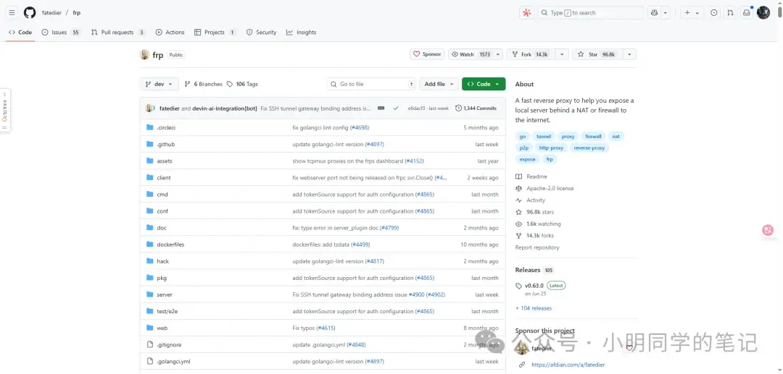783x374 pixels.
Task: Click the GitHub logo home icon
Action: pyautogui.click(x=30, y=12)
